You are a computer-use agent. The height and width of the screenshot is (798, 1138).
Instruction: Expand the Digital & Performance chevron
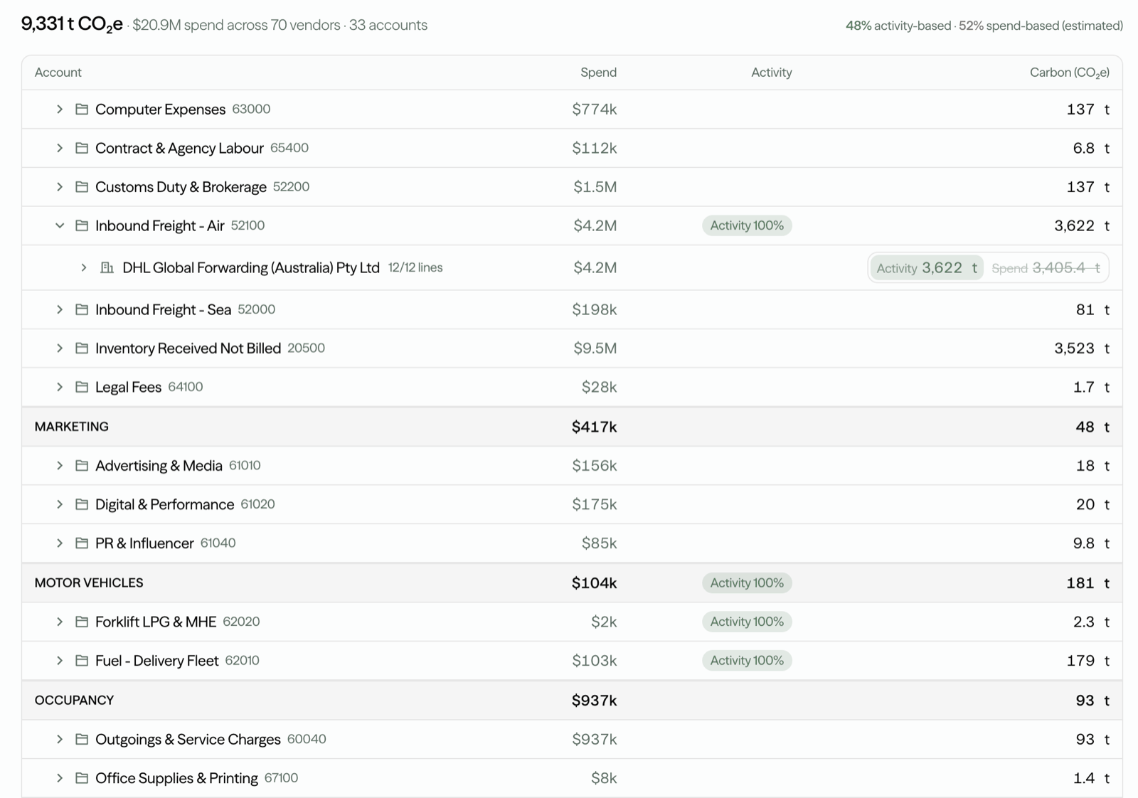60,504
